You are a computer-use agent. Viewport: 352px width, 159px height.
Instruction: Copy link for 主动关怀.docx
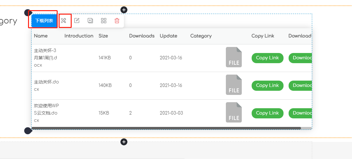pos(267,85)
